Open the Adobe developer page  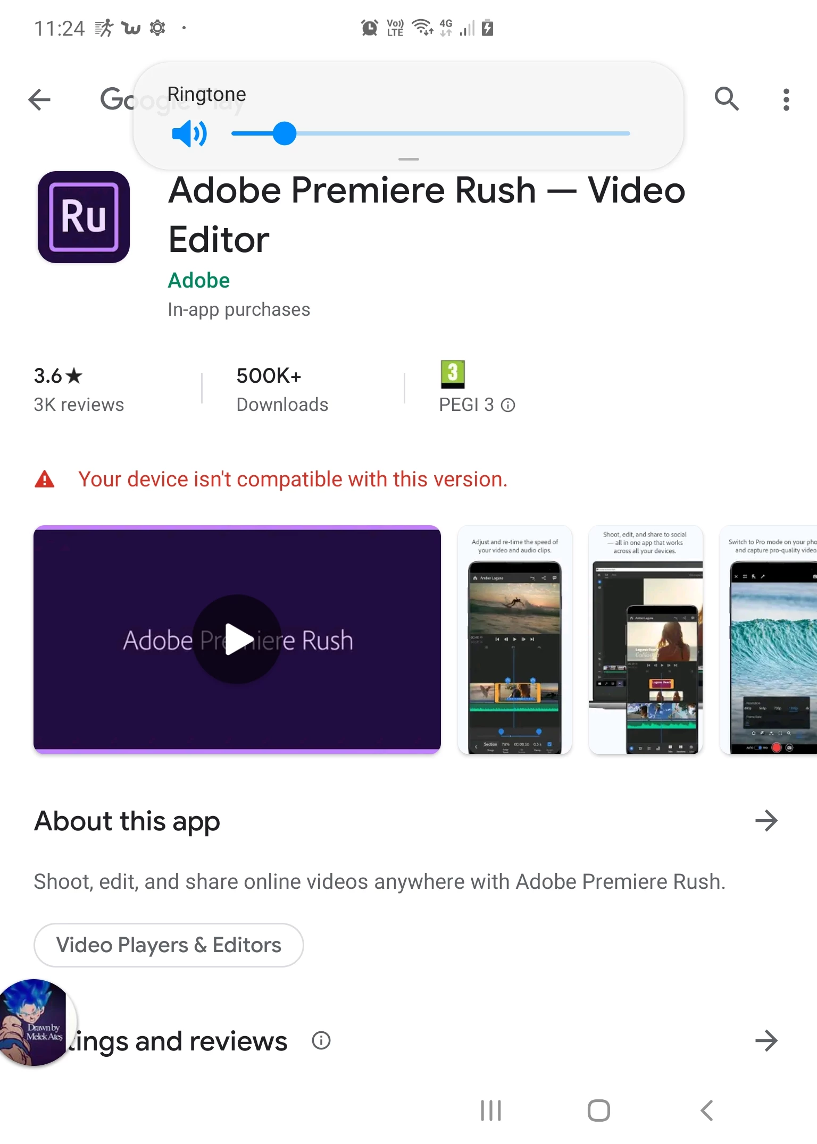coord(199,280)
